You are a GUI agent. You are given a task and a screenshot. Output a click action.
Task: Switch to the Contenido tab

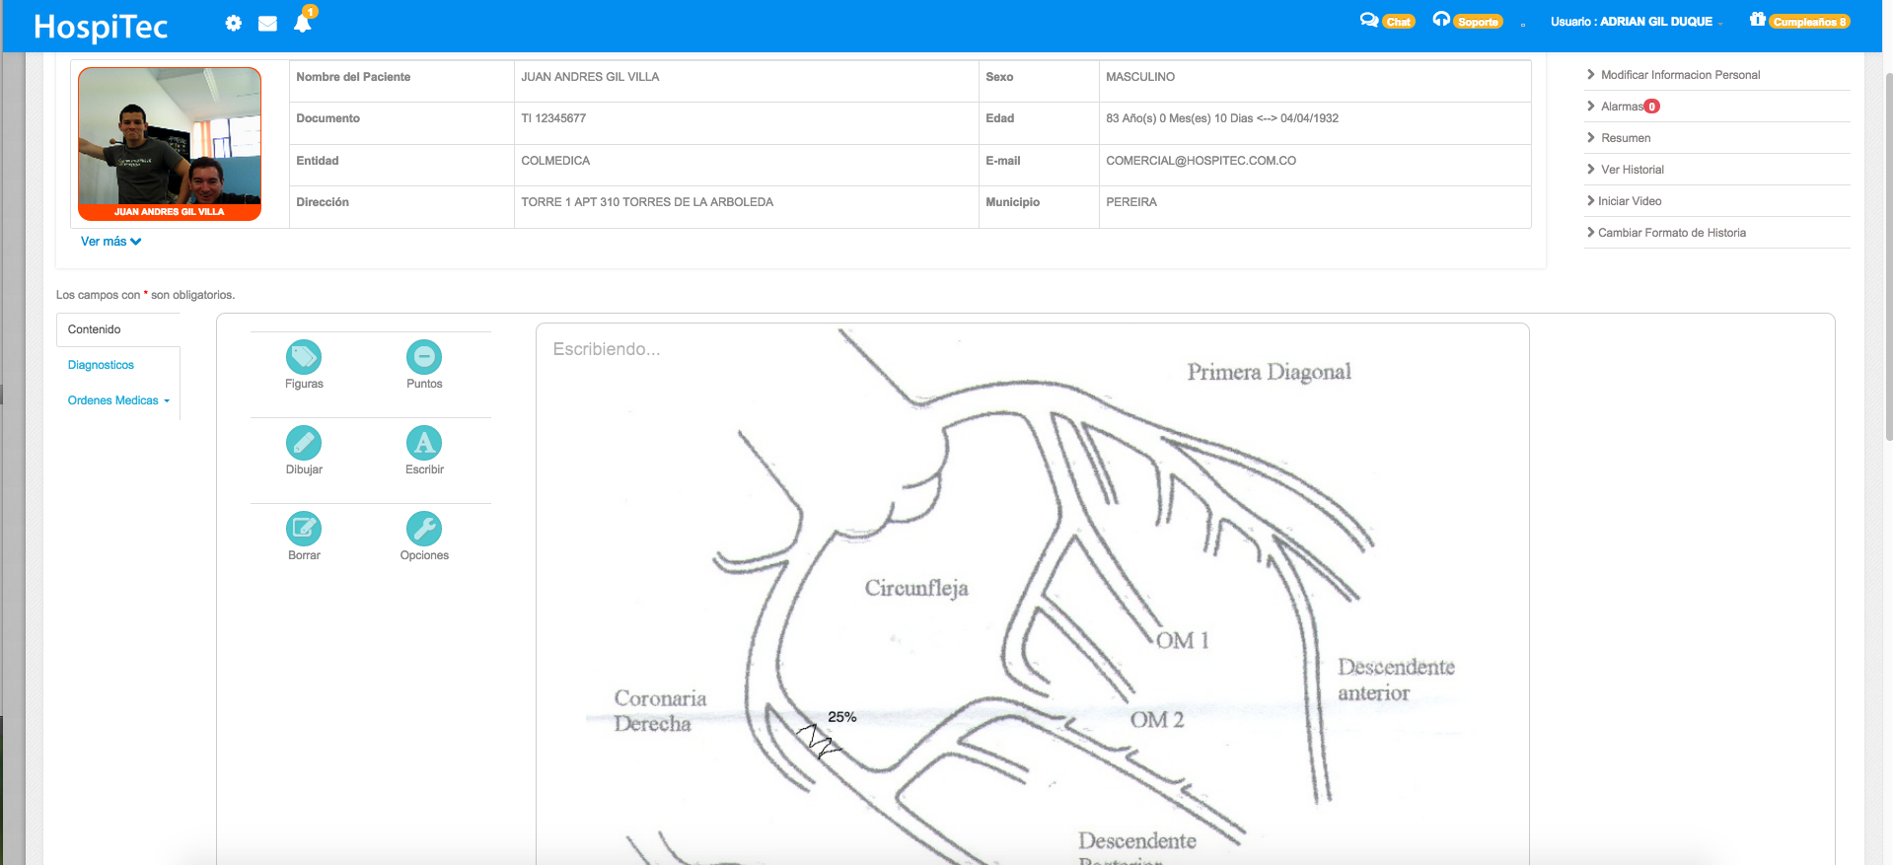[95, 329]
